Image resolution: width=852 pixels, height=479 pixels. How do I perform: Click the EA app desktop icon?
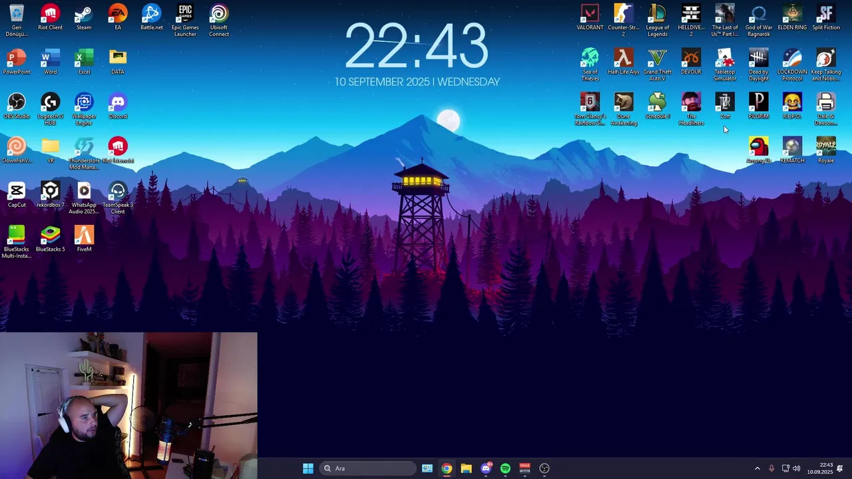pos(118,18)
